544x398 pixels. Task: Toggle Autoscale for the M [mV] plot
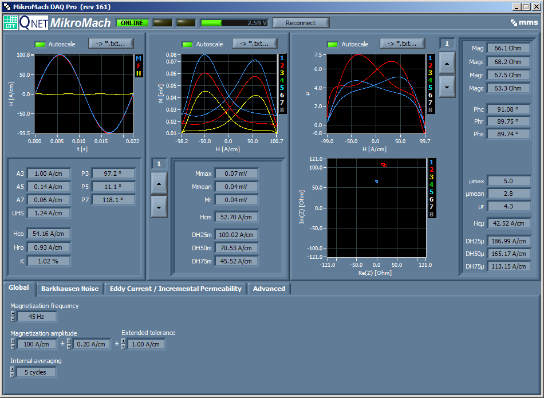[188, 45]
